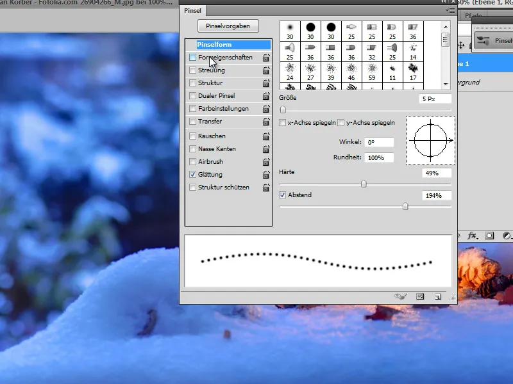Screen dimensions: 513x384
Task: Enable the Formeigenschaften checkbox
Action: [193, 58]
